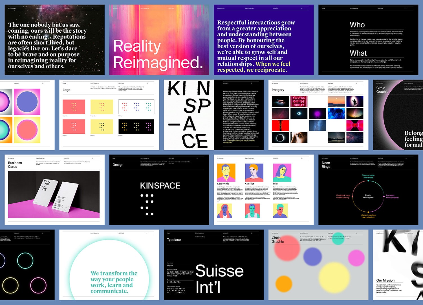Click the 'Our Mission' heading
This screenshot has width=423, height=305.
(x=385, y=280)
